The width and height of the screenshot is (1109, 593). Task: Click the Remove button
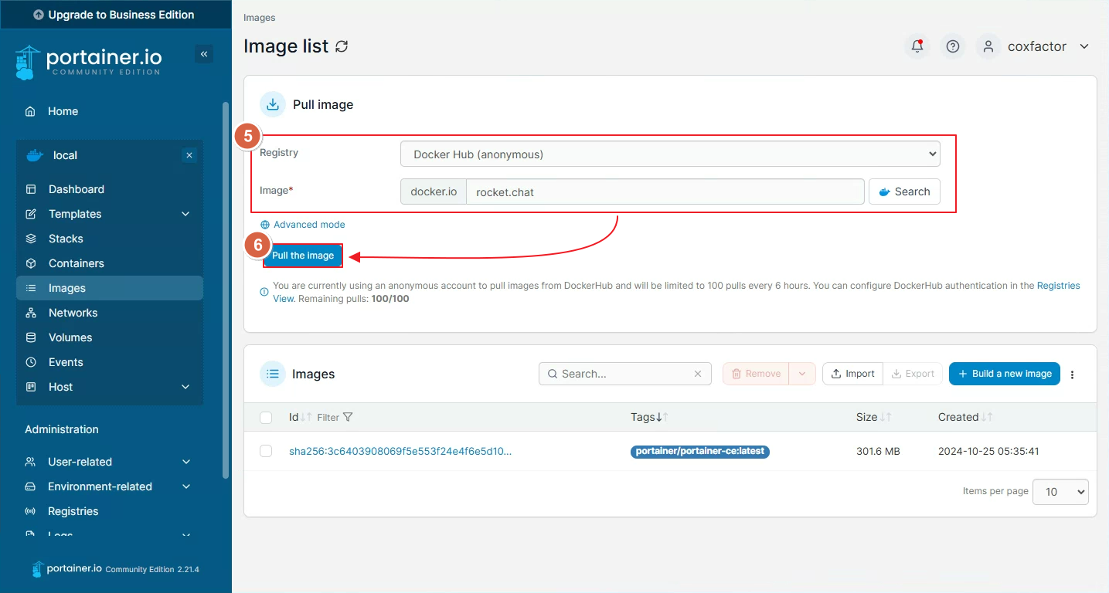(756, 374)
